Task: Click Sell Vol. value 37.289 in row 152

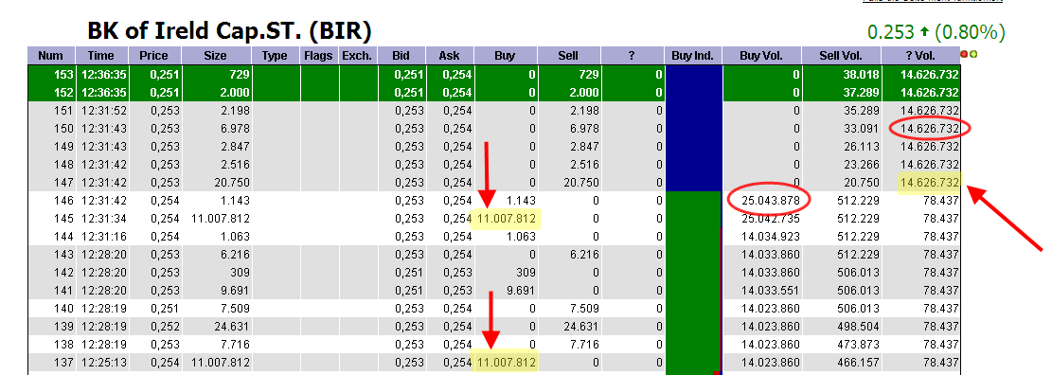Action: pos(862,92)
